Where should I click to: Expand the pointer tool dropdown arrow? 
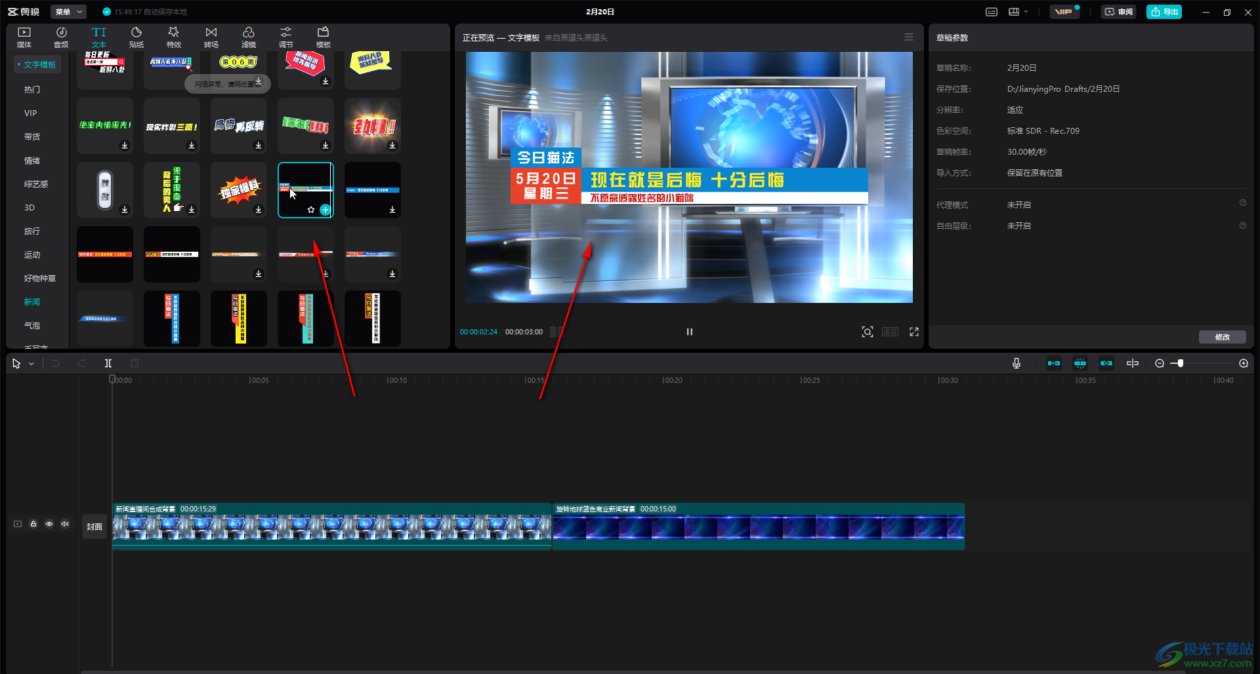tap(31, 363)
